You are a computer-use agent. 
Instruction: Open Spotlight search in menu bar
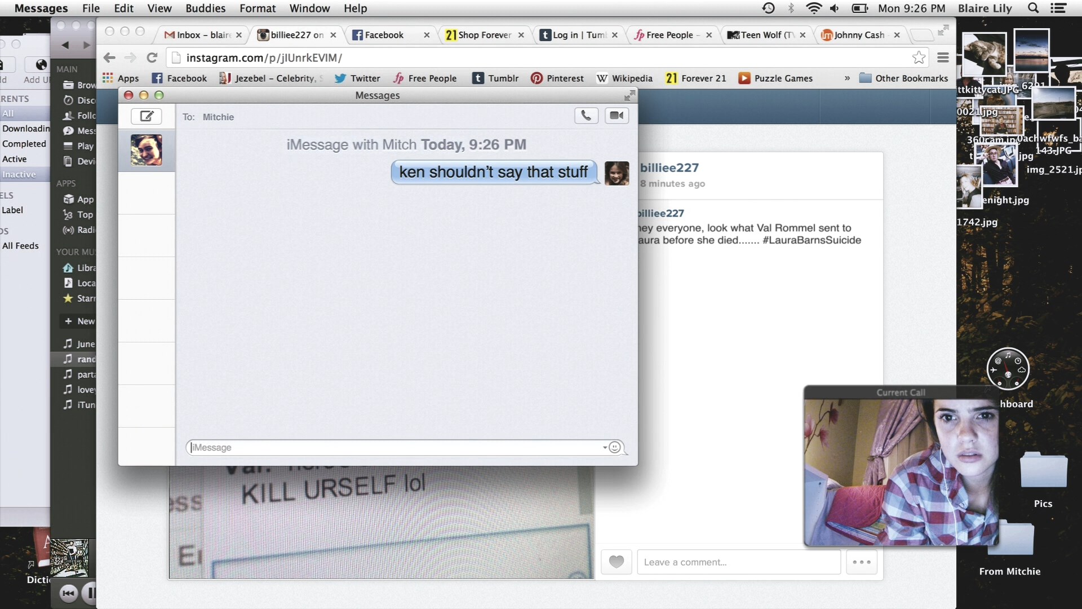click(x=1033, y=8)
